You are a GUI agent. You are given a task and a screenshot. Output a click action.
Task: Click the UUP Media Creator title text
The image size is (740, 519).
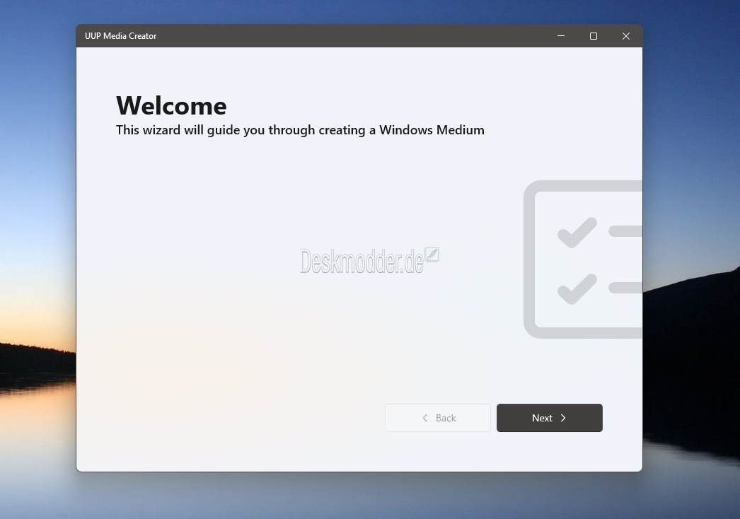point(120,36)
